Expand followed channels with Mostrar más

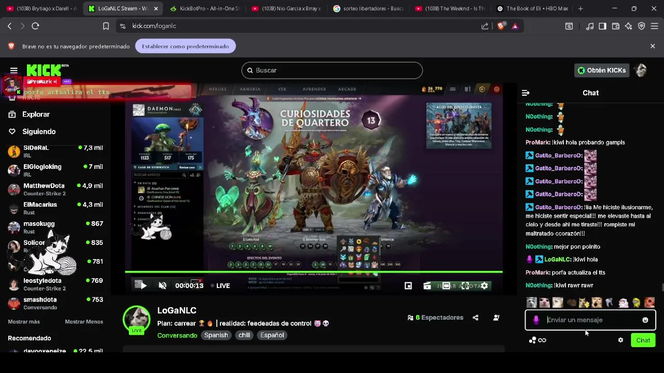pos(24,322)
